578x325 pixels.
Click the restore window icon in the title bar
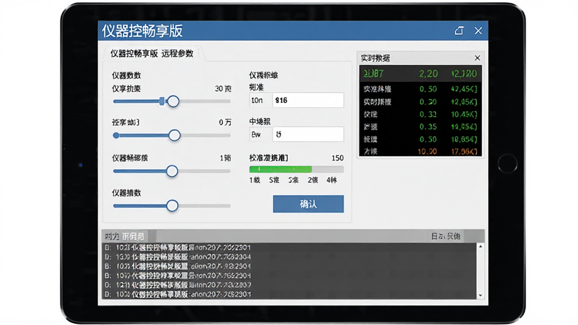(459, 30)
